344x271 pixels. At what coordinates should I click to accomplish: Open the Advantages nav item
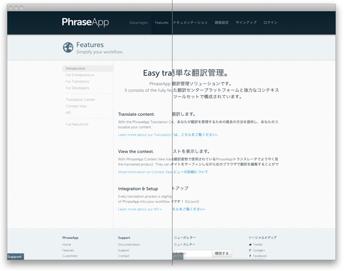(138, 22)
